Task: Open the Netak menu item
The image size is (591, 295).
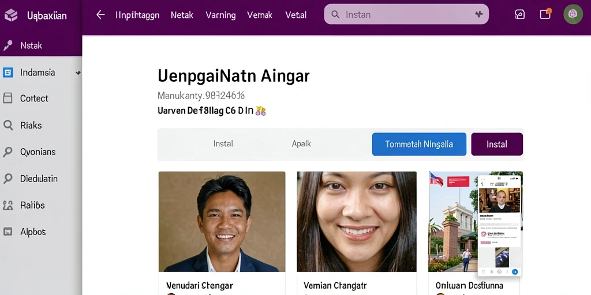Action: tap(182, 15)
